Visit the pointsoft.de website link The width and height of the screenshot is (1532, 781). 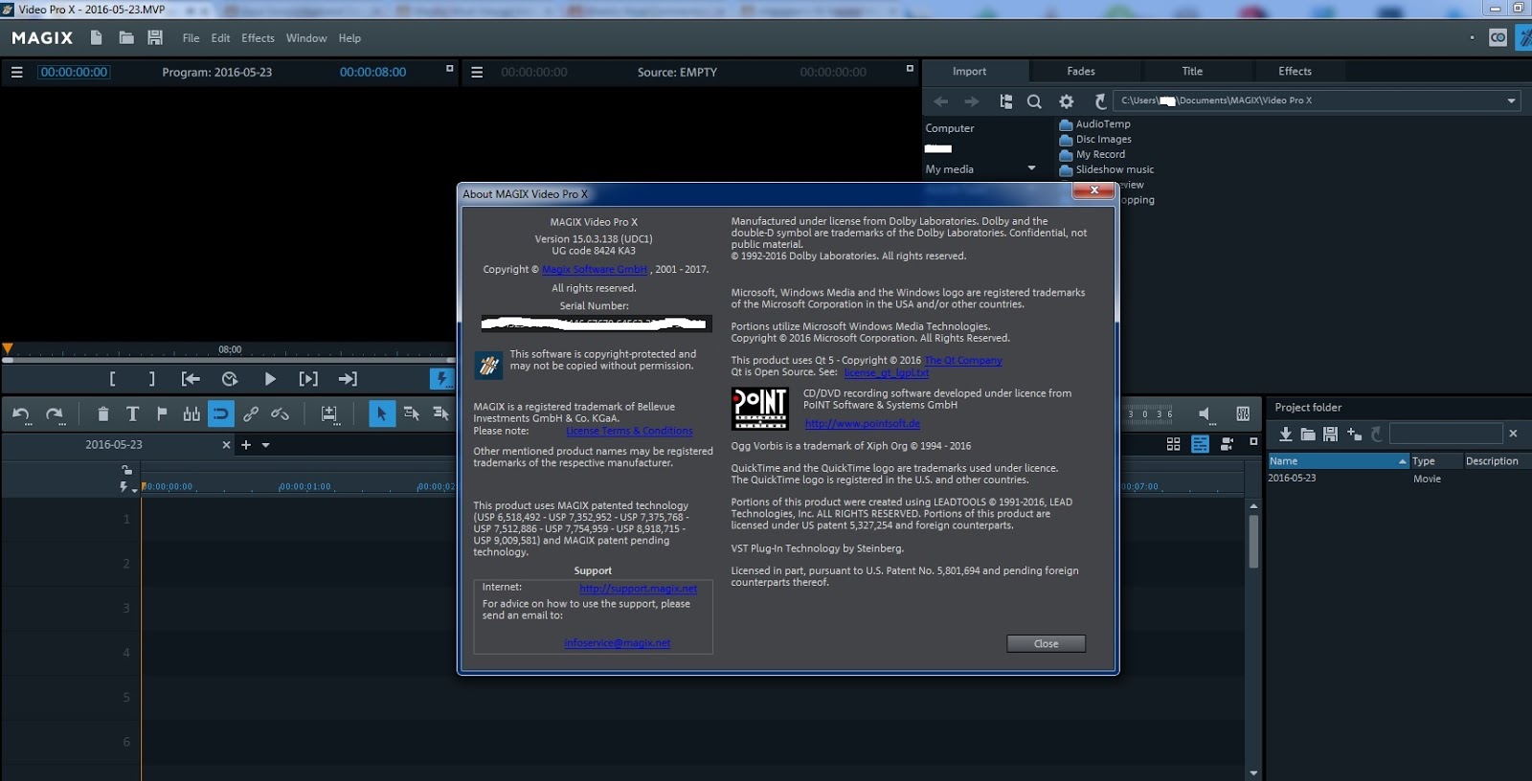(863, 424)
